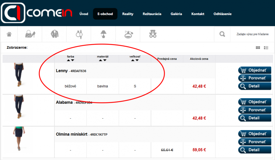The image size is (275, 160).
Task: Open the lamp home decor category icon
Action: 104,34
